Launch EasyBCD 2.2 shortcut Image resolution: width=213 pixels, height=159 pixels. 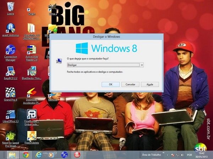point(11,73)
